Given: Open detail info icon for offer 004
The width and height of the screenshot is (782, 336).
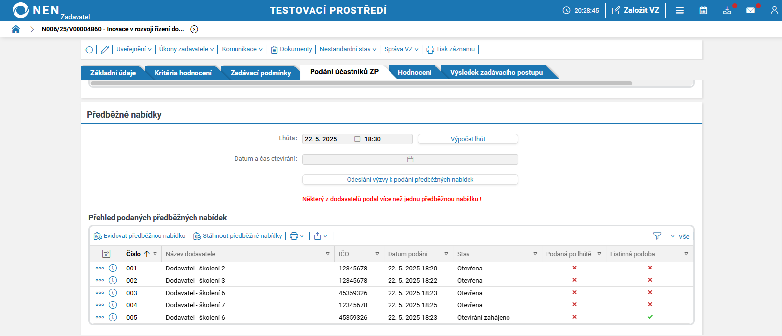Looking at the screenshot, I should pyautogui.click(x=113, y=305).
